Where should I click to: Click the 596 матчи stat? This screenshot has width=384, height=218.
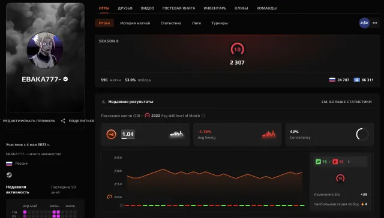110,80
